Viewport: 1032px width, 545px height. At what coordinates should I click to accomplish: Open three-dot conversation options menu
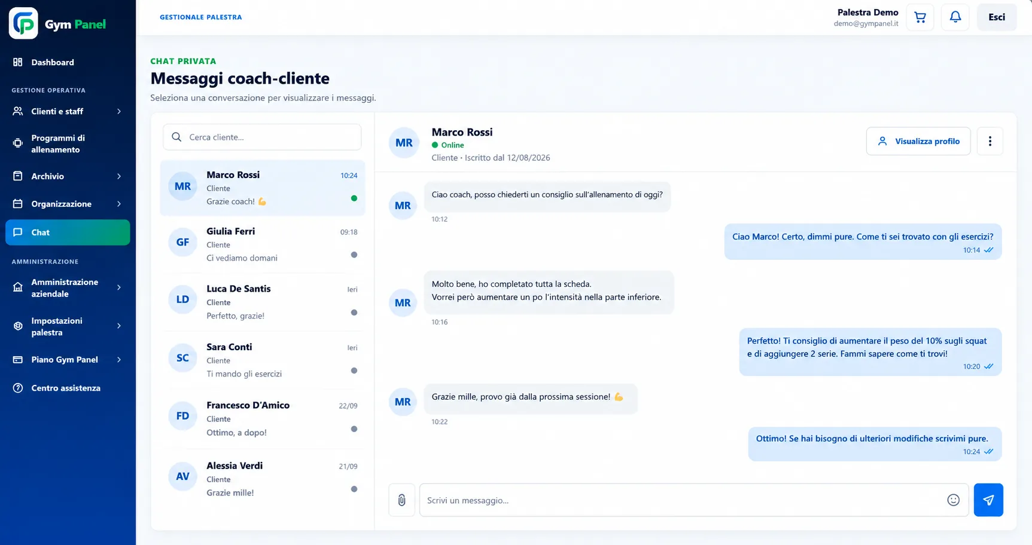[990, 141]
